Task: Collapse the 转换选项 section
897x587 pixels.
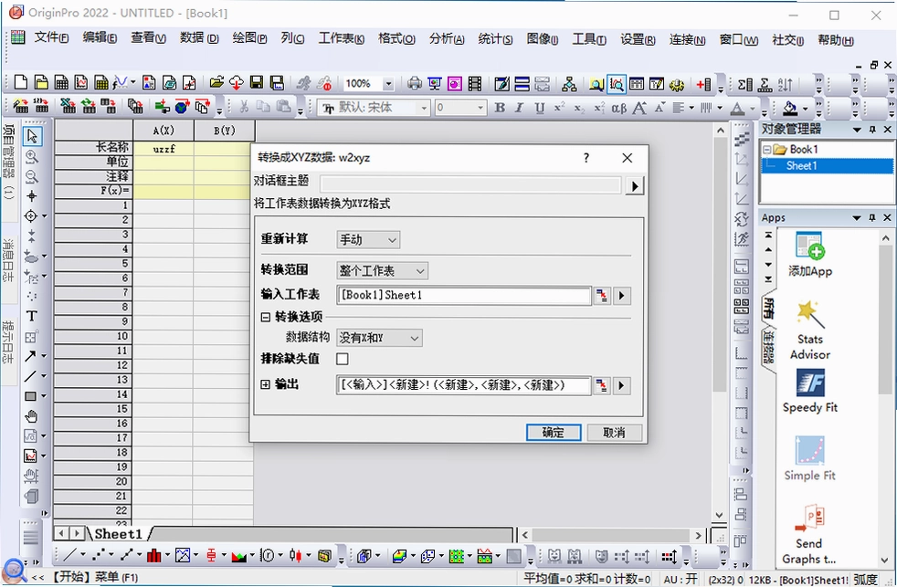Action: click(266, 317)
